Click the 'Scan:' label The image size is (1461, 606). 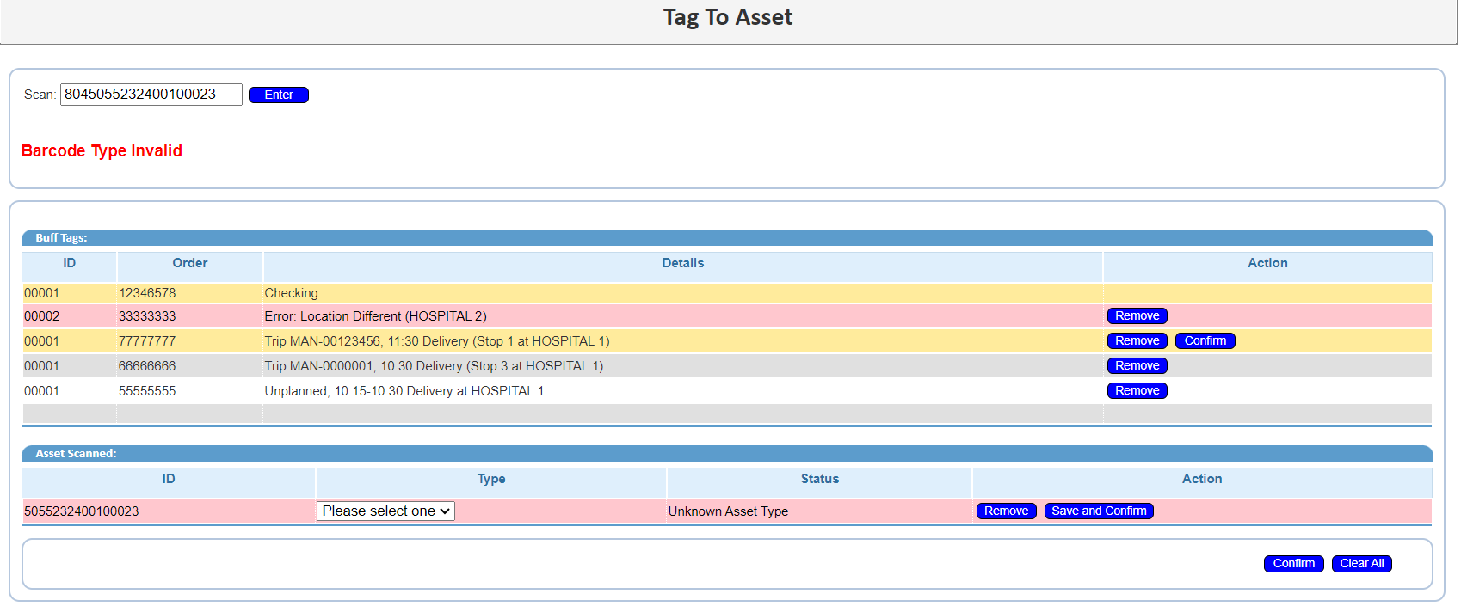[40, 95]
